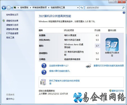Open 调整电源设置 in the sidebar
The image size is (127, 105).
point(12,29)
